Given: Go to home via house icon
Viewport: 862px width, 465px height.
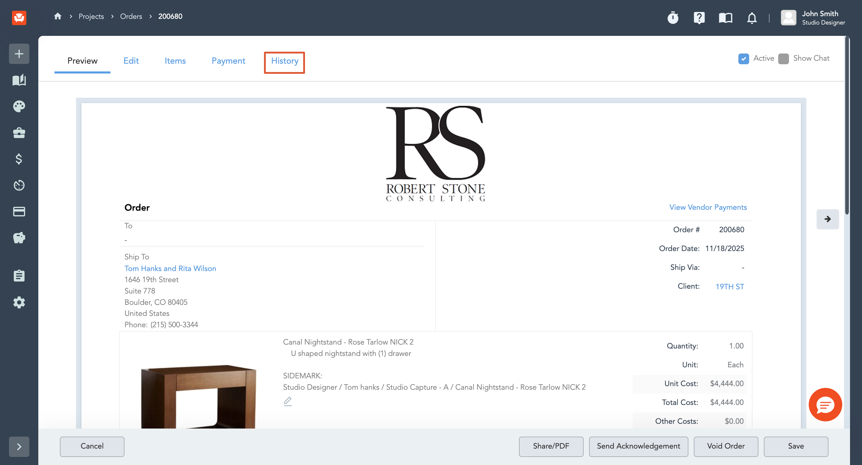Looking at the screenshot, I should (57, 16).
